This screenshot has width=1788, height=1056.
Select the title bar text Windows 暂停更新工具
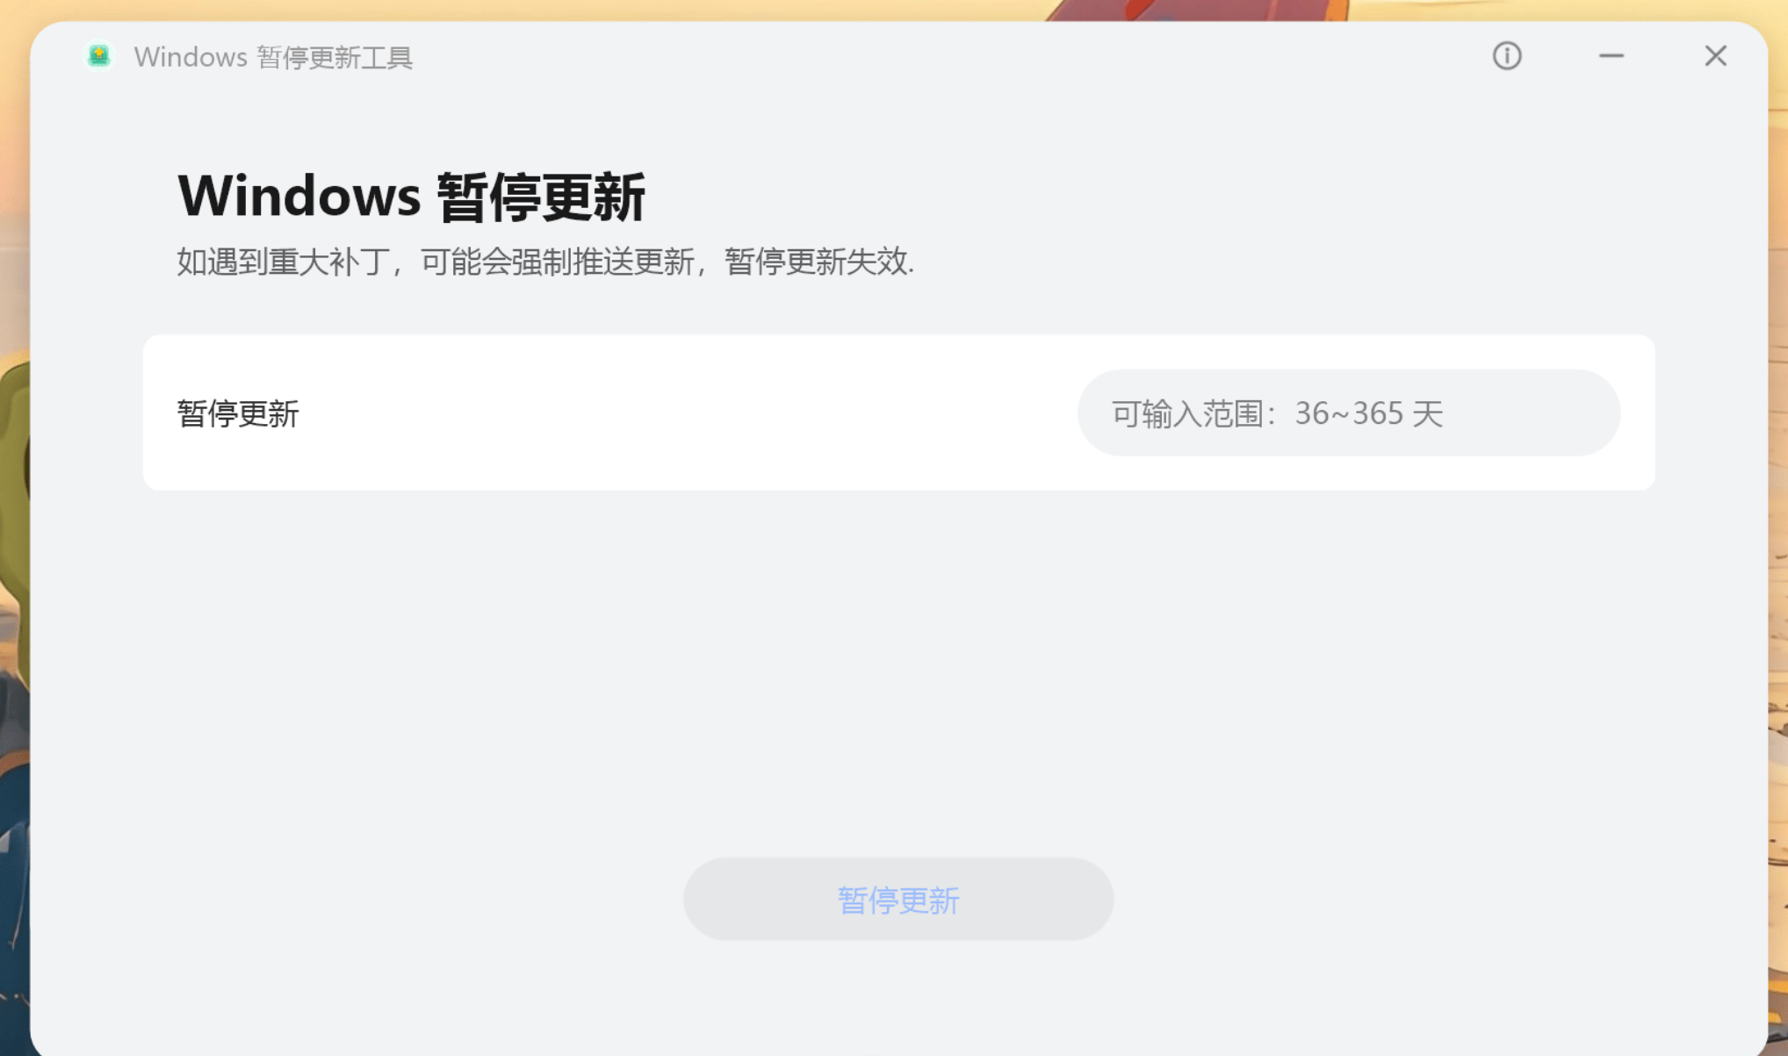click(273, 57)
